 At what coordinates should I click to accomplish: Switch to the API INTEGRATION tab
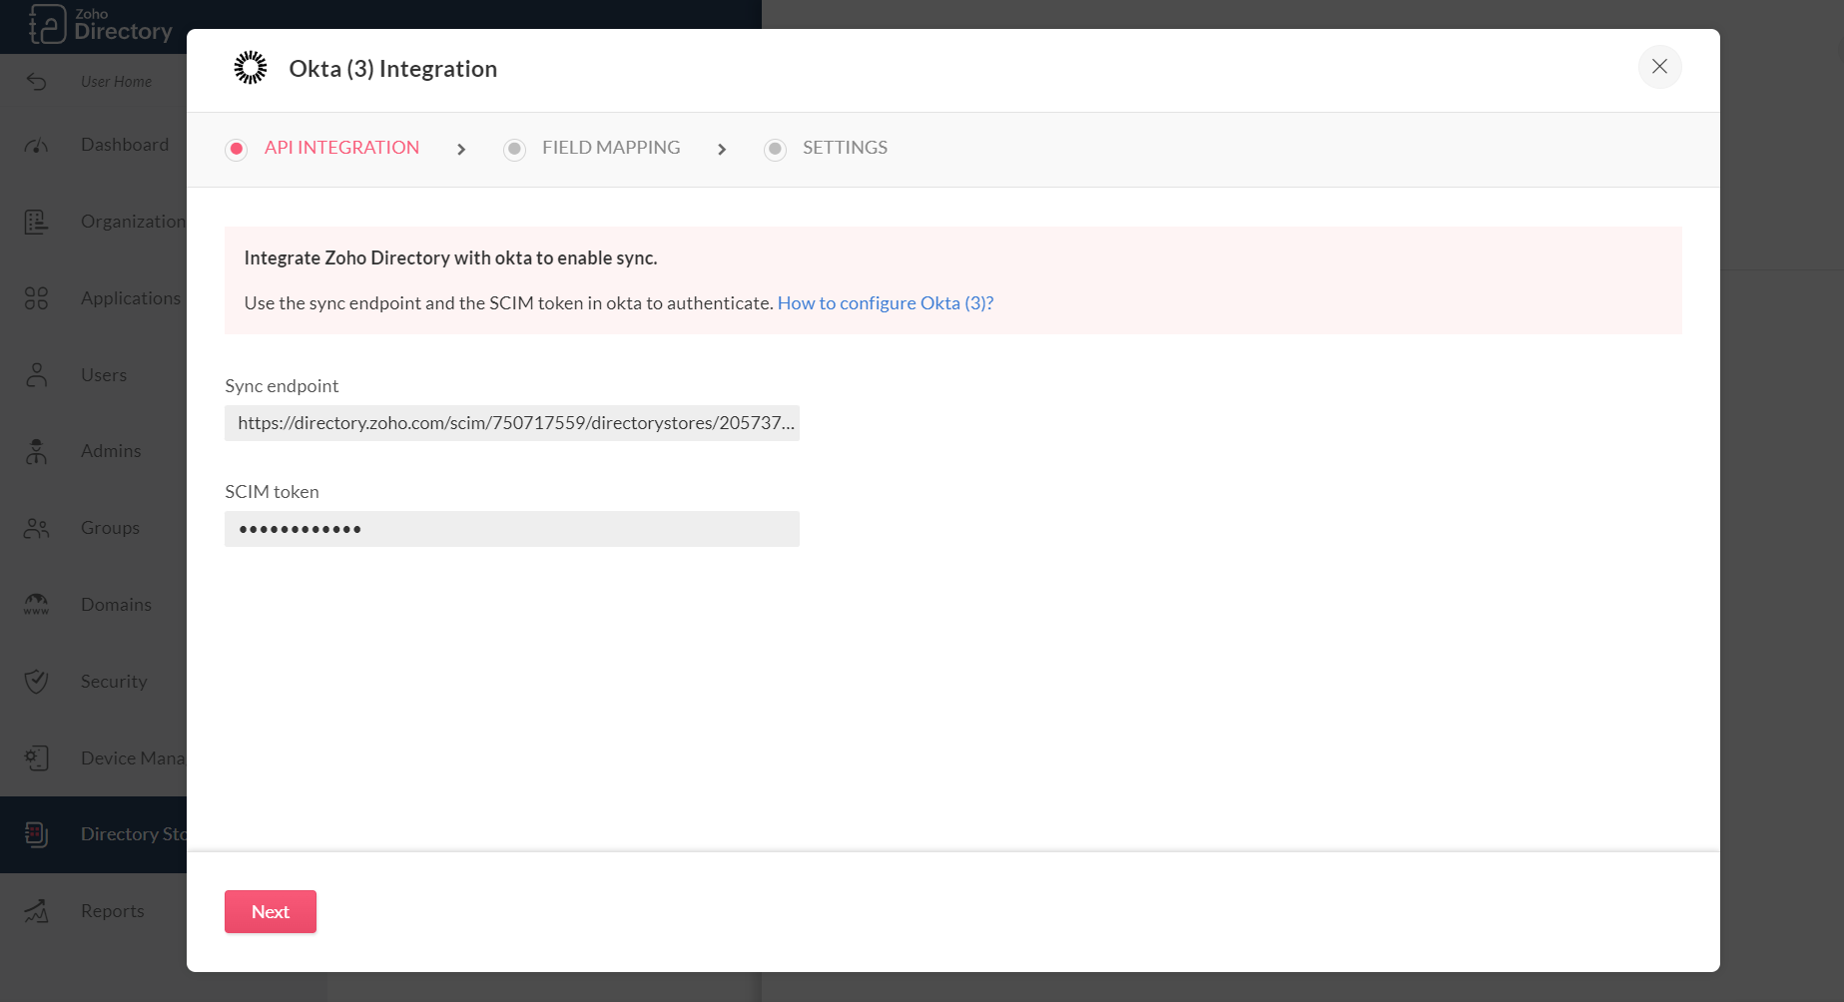pyautogui.click(x=341, y=148)
